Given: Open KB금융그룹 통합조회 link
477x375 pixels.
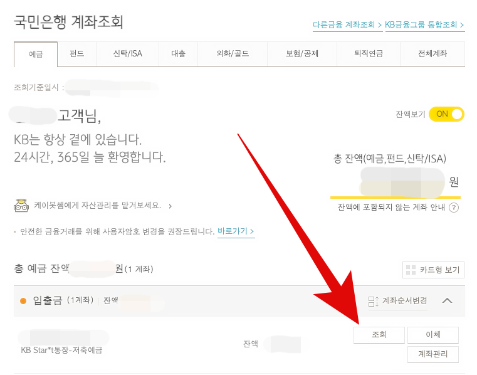Looking at the screenshot, I should point(424,25).
